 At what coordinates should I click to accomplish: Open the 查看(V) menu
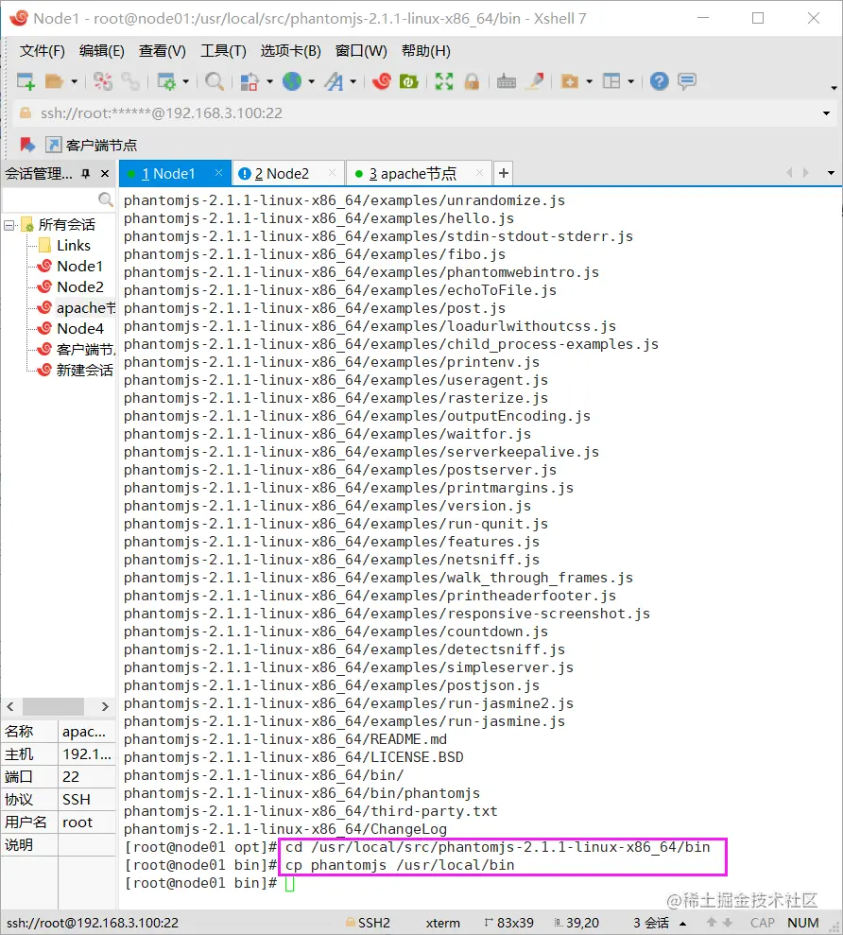[x=163, y=51]
